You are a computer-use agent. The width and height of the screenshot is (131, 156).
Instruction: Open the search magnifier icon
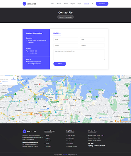click(93, 4)
